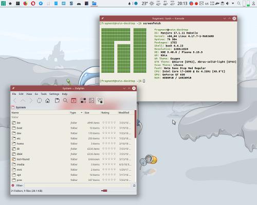
Task: Go to the Home folder in Dolphin
Action: [47, 100]
